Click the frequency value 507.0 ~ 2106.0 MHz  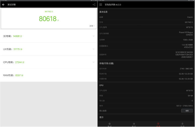pos(184,106)
